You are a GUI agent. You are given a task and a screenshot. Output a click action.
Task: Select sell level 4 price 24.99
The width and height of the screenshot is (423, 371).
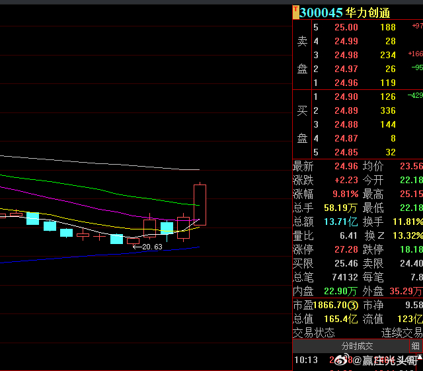coord(346,41)
